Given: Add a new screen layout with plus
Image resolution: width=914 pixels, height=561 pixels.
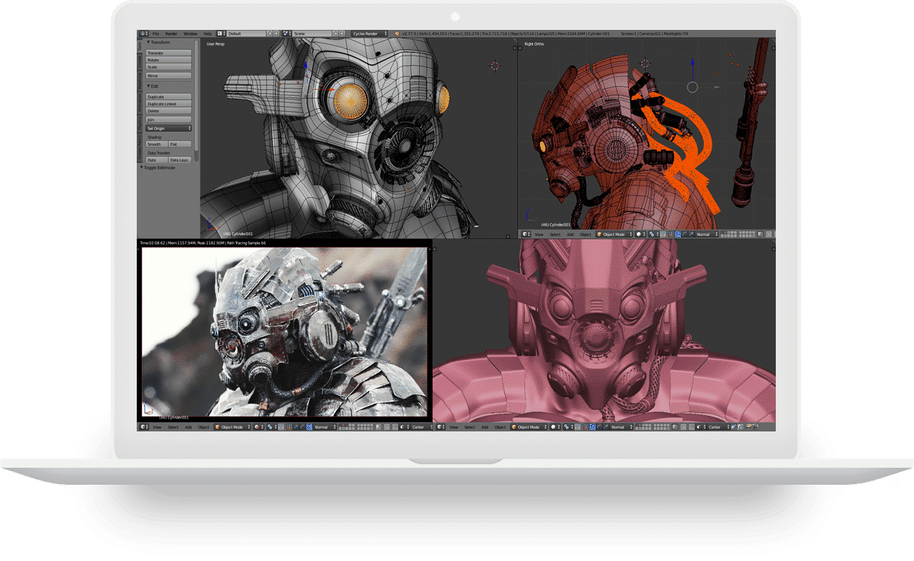Looking at the screenshot, I should (270, 33).
